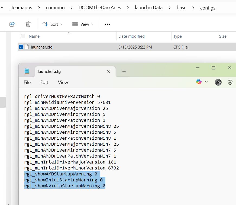
Task: Click the Share icon in Explorer toolbar
Action: click(x=12, y=24)
